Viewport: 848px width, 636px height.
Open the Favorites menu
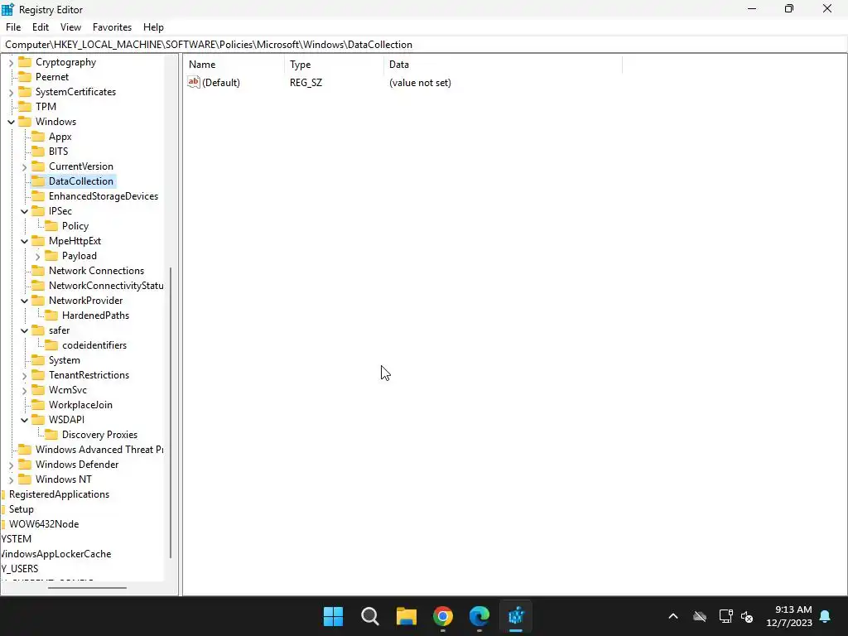pyautogui.click(x=112, y=27)
